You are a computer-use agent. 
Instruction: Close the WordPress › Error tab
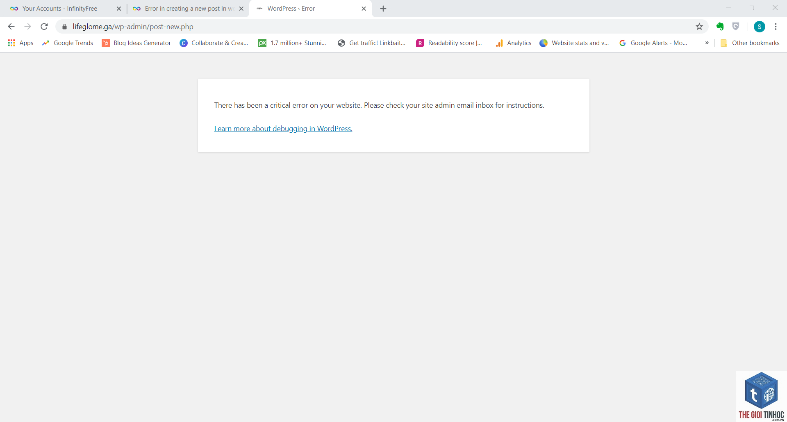tap(364, 9)
